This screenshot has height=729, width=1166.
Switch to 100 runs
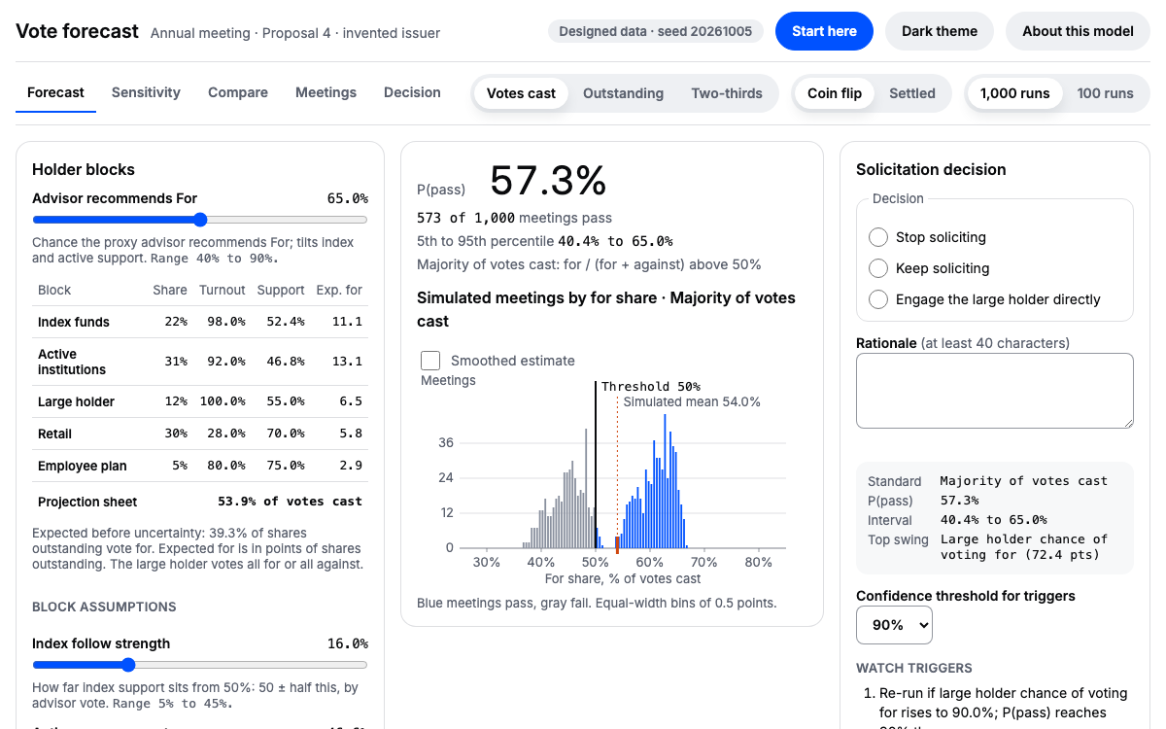click(x=1105, y=93)
